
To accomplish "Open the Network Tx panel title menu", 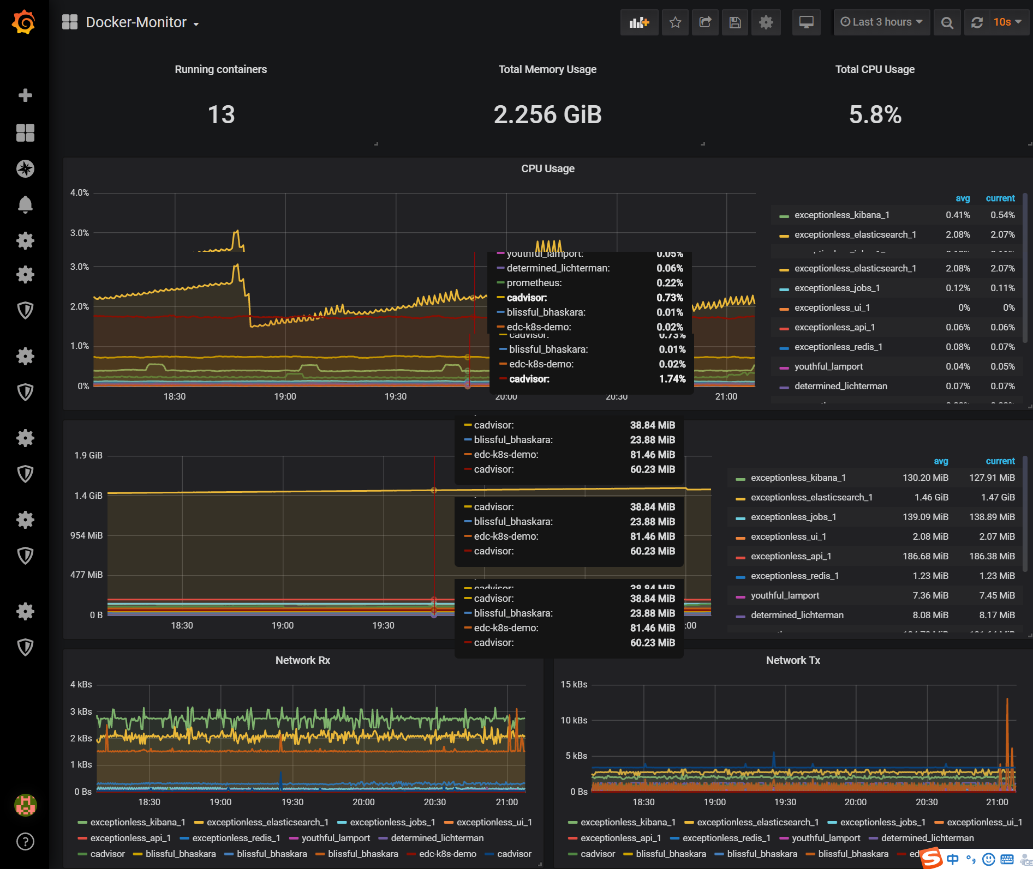I will pos(793,661).
